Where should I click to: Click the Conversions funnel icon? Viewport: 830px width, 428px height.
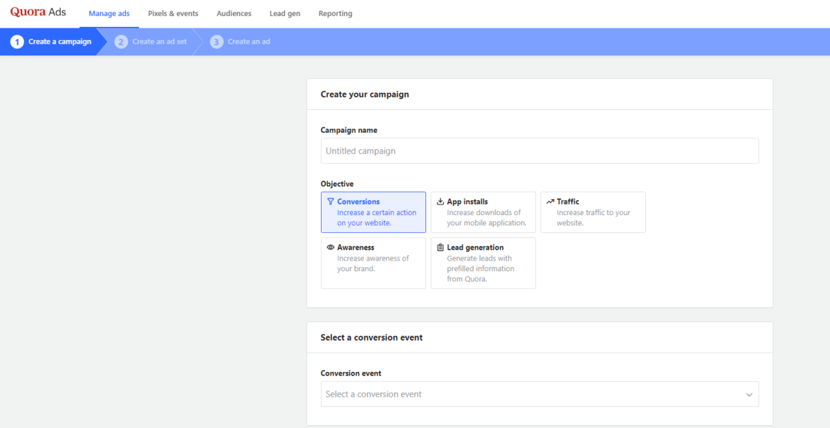[x=331, y=202]
